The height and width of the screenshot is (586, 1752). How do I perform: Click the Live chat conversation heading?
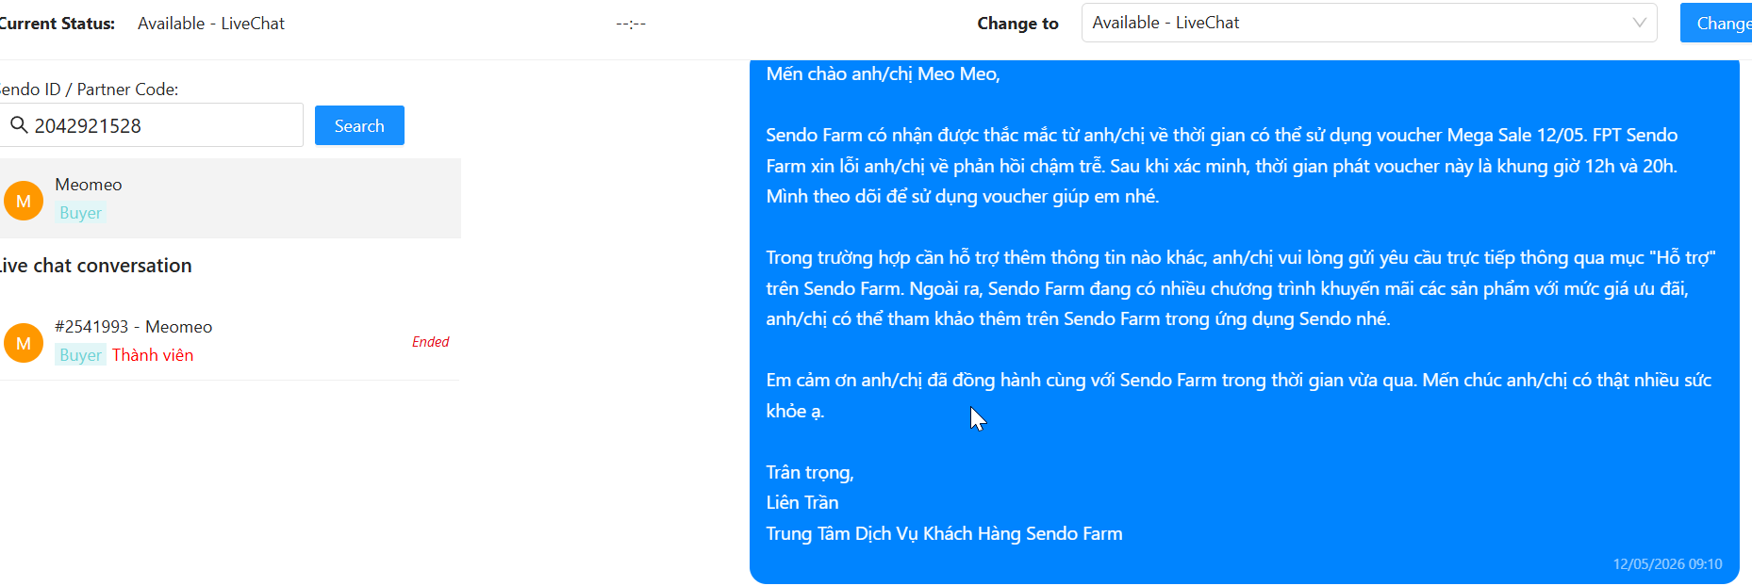coord(94,266)
